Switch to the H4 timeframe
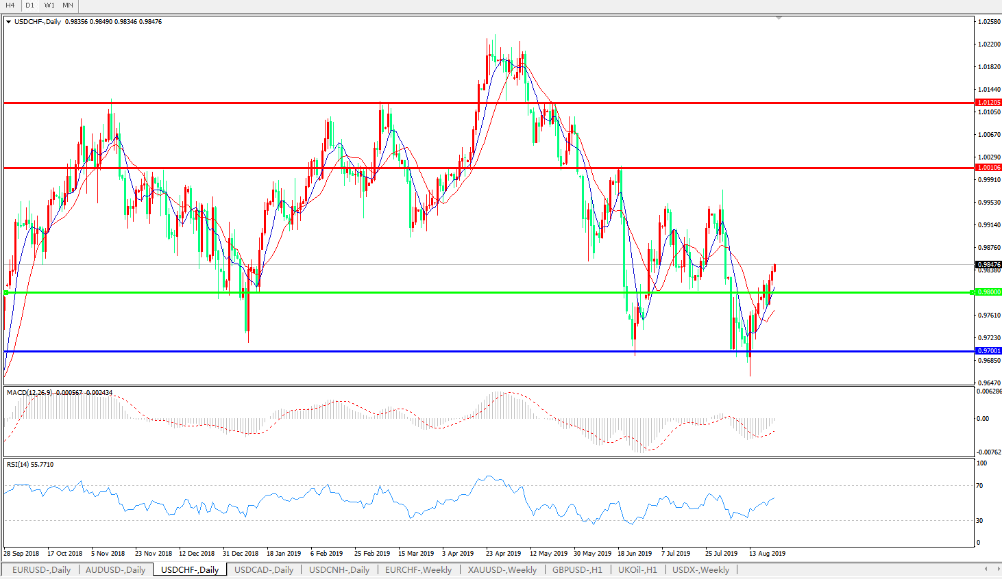1002x579 pixels. click(10, 5)
